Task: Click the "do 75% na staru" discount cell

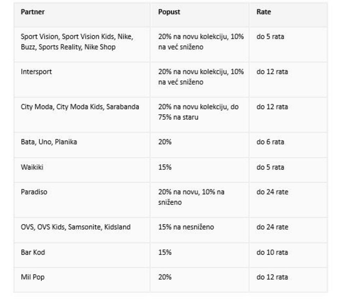Action: point(198,112)
